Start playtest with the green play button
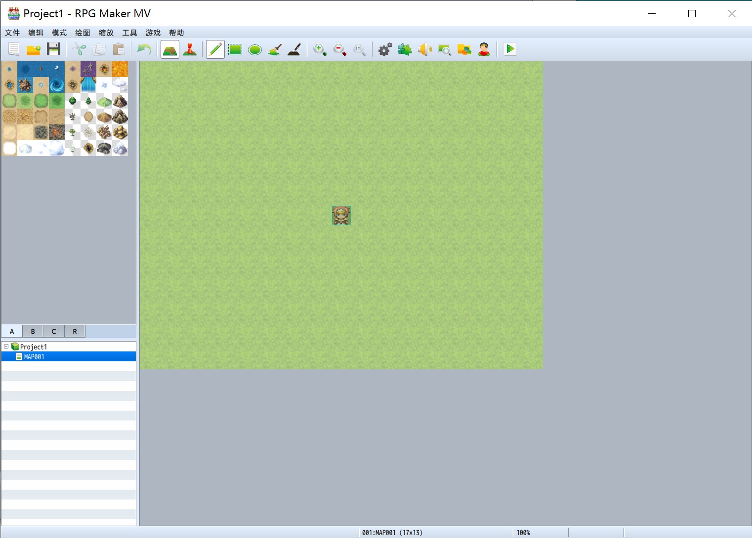752x538 pixels. click(510, 49)
